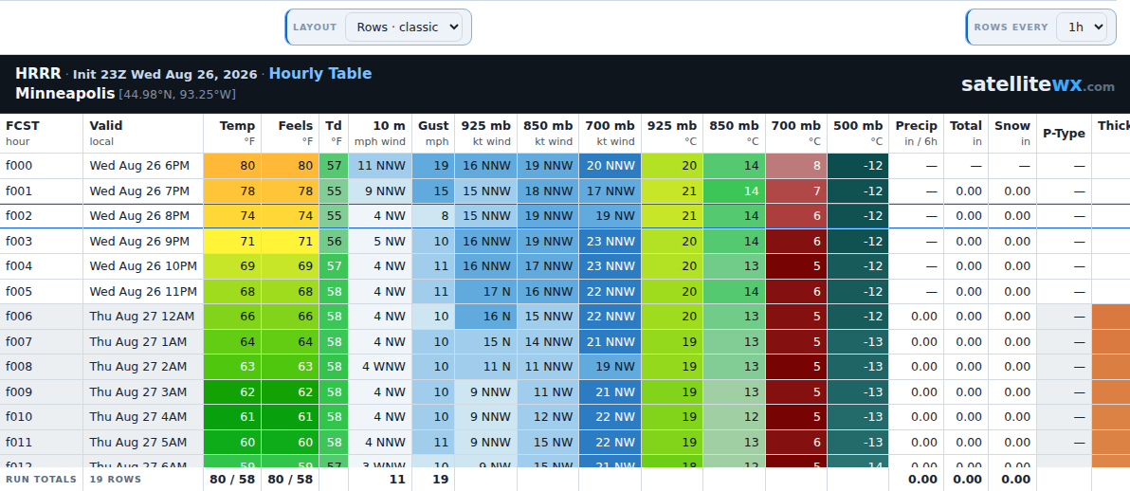Select the Temp column header

[x=232, y=134]
